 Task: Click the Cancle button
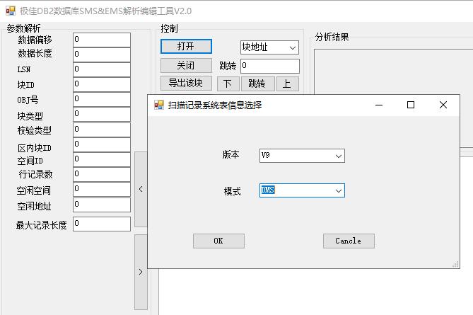click(x=349, y=241)
